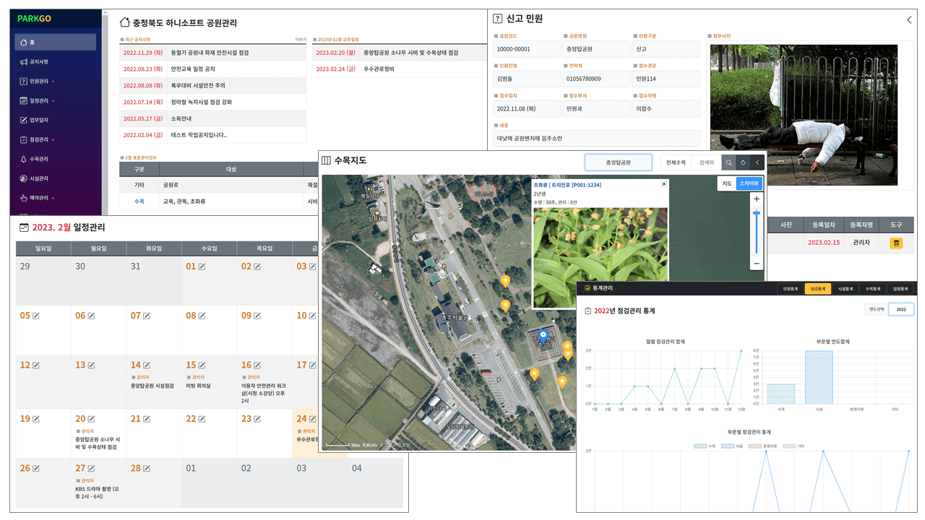The width and height of the screenshot is (925, 520).
Task: Toggle 기타 legend in the chart
Action: tap(794, 446)
